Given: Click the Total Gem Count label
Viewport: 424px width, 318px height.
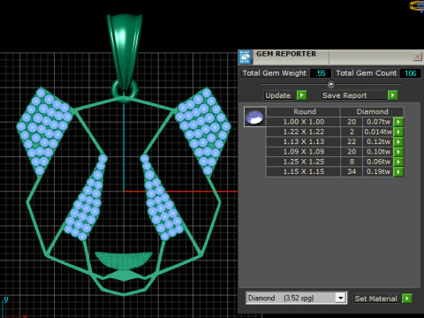Looking at the screenshot, I should click(367, 73).
